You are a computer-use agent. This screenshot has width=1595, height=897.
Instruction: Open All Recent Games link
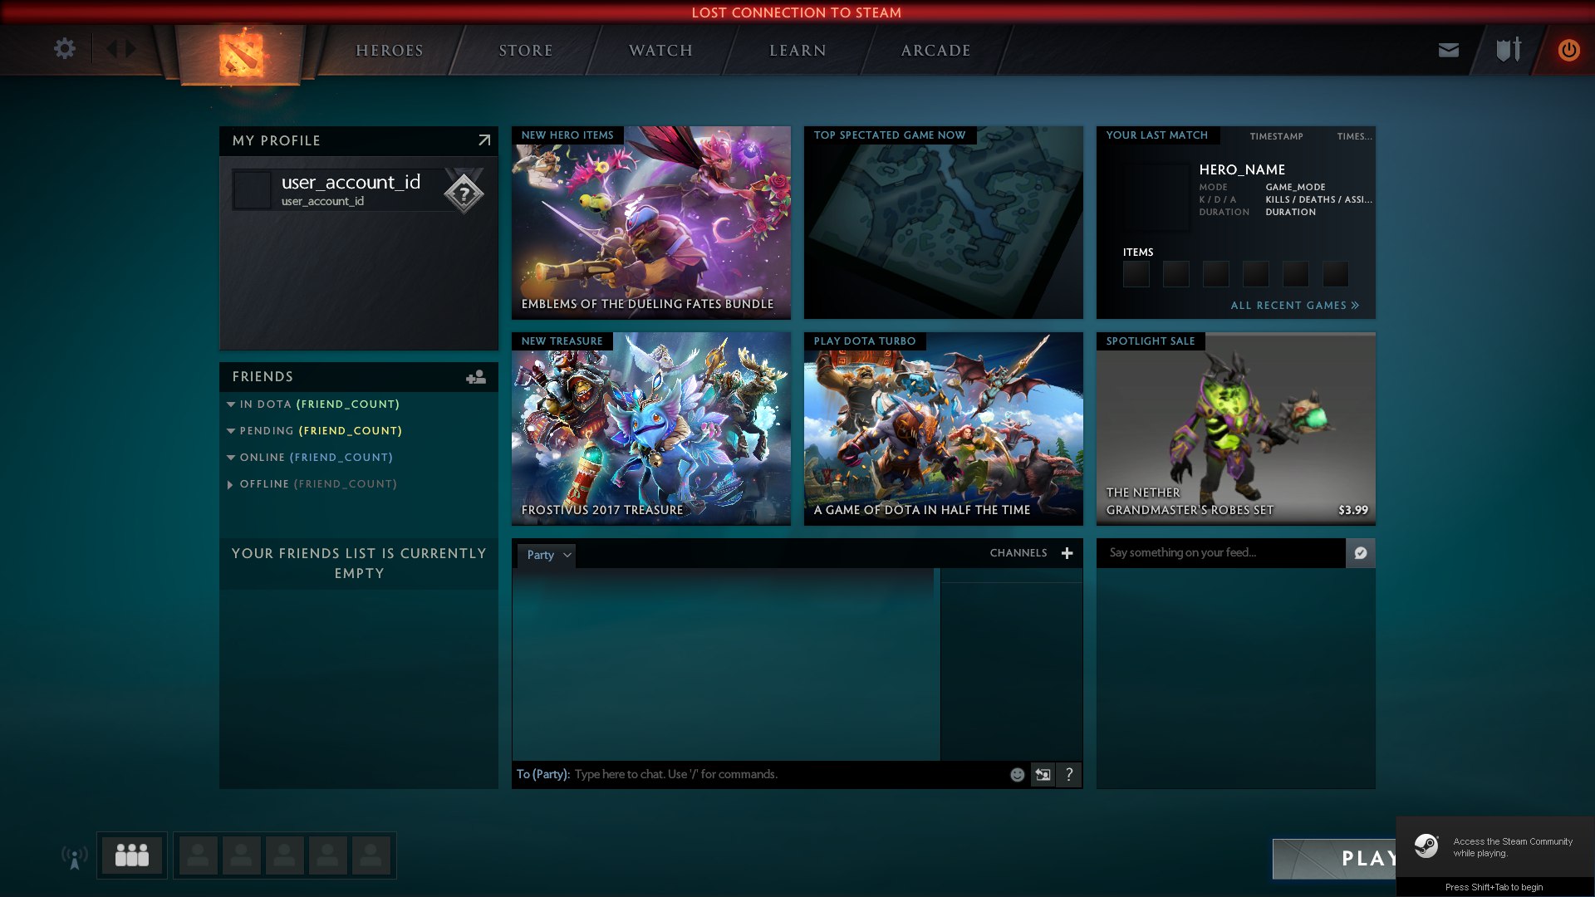click(x=1295, y=306)
